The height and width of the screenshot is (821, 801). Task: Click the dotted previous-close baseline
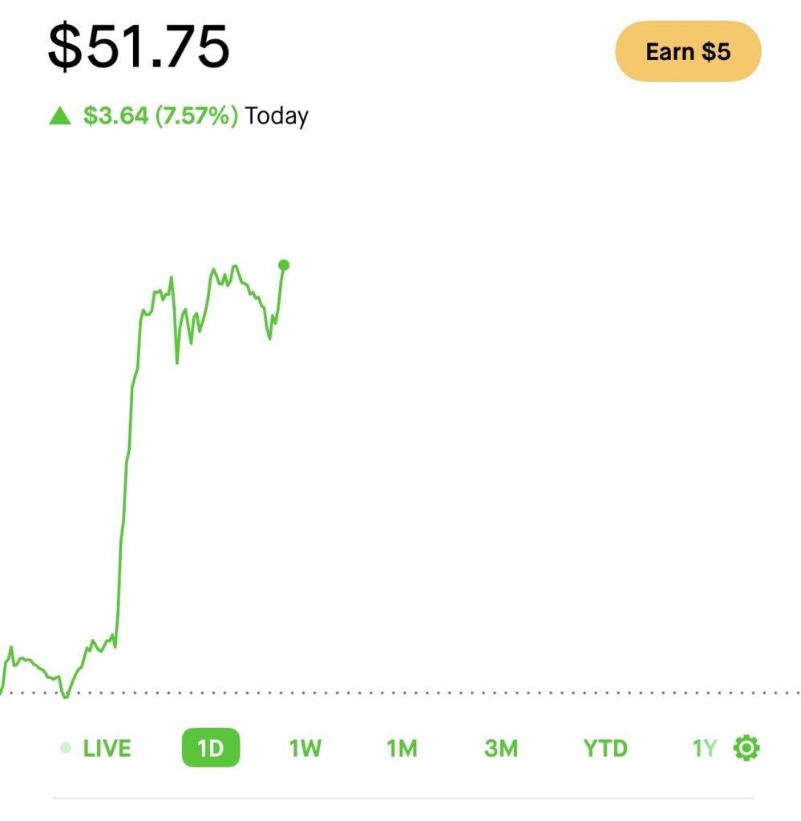[481, 692]
